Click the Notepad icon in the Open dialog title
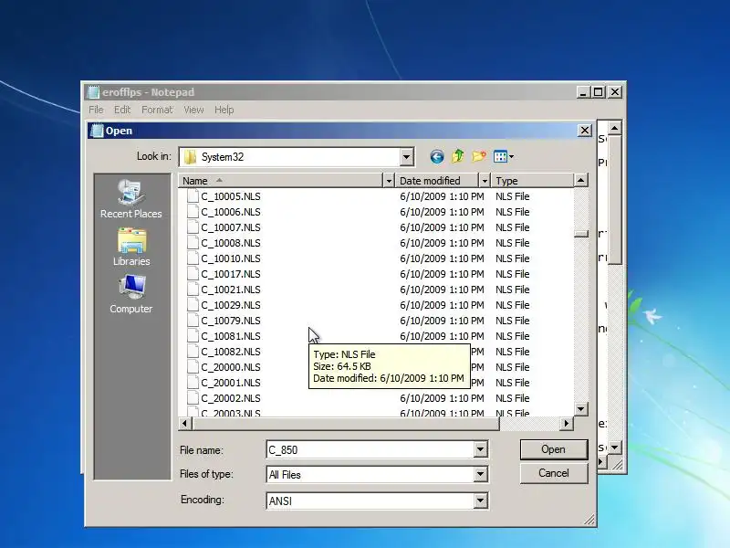The width and height of the screenshot is (730, 548). coord(97,131)
